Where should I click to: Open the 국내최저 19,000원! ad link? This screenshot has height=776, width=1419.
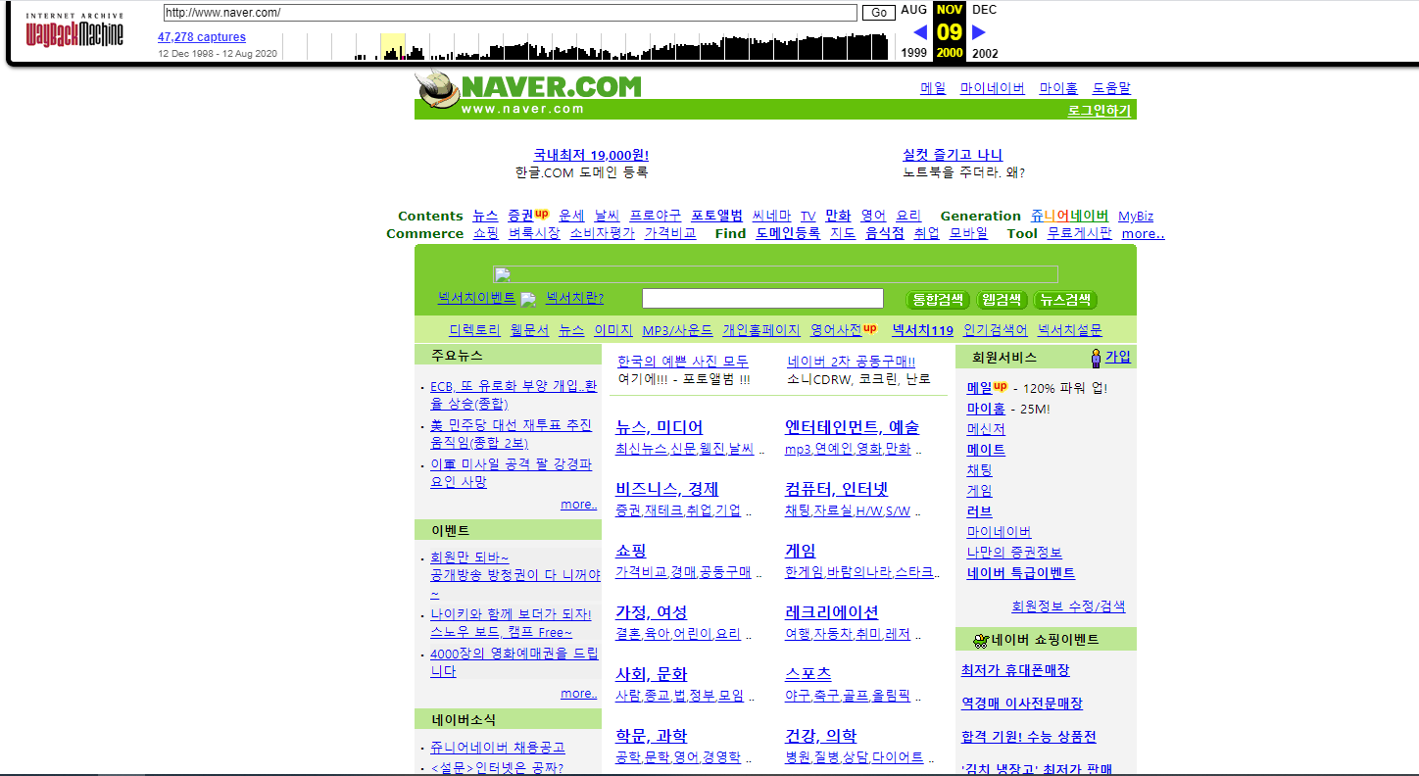pos(591,155)
